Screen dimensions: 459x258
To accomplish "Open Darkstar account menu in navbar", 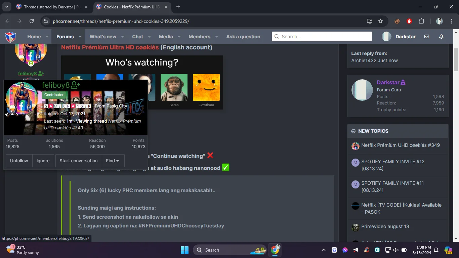I will tap(399, 37).
